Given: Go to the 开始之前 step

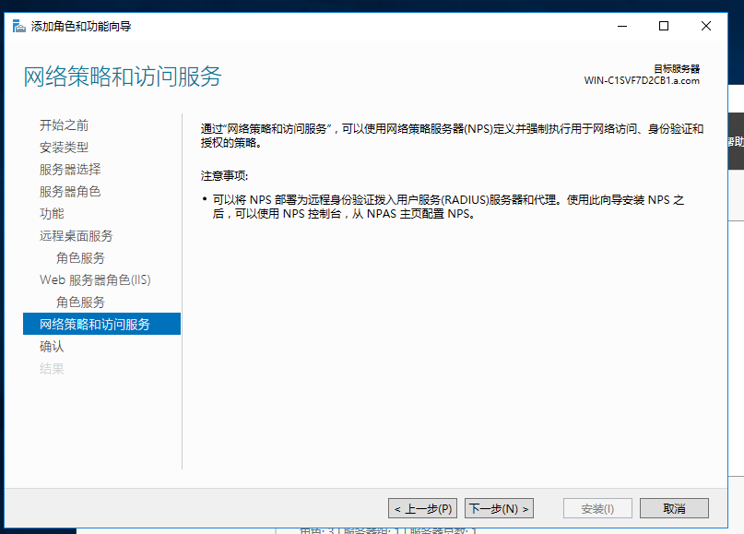Looking at the screenshot, I should (x=64, y=125).
